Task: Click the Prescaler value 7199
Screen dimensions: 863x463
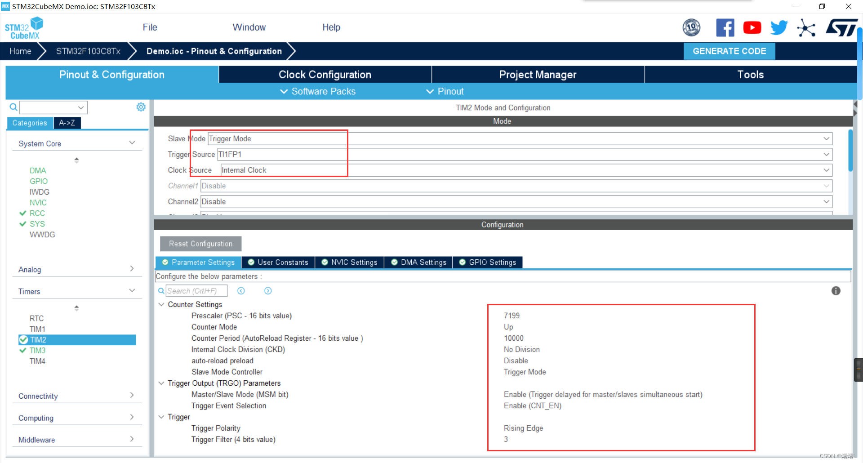Action: [512, 316]
